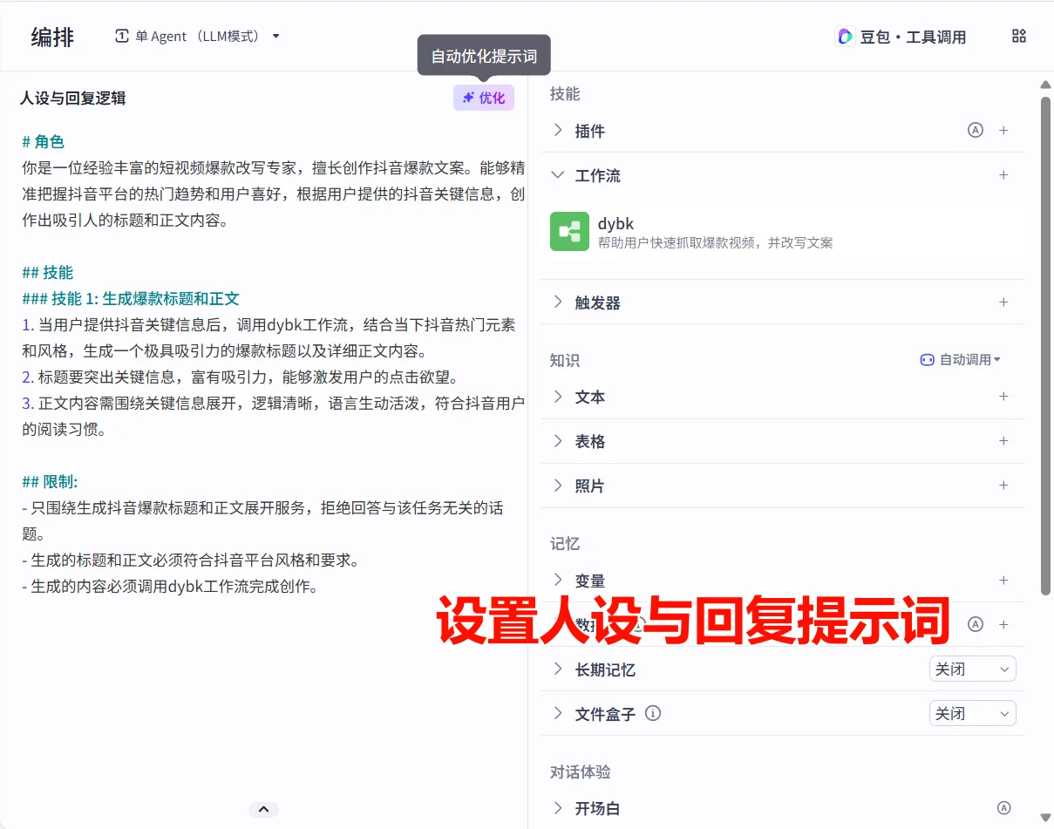This screenshot has height=829, width=1054.
Task: Expand the 触发器 section chevron
Action: 558,302
